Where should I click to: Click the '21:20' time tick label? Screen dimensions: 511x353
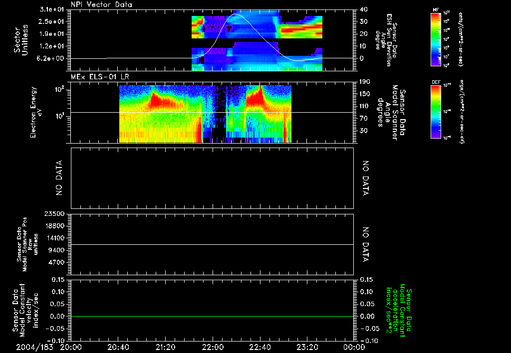[165, 347]
